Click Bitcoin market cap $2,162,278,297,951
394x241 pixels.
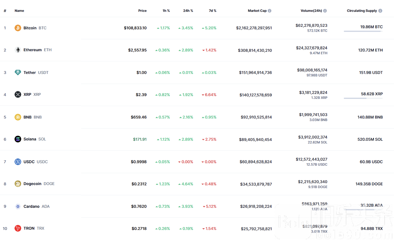point(254,28)
